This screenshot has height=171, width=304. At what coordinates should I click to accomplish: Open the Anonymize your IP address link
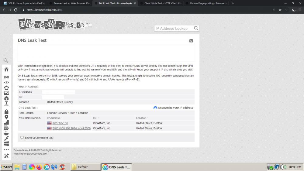(175, 108)
